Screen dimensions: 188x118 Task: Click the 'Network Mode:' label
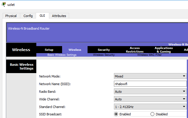coord(50,76)
